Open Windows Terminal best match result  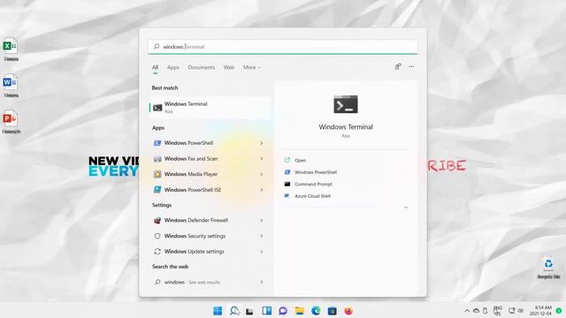(x=210, y=108)
